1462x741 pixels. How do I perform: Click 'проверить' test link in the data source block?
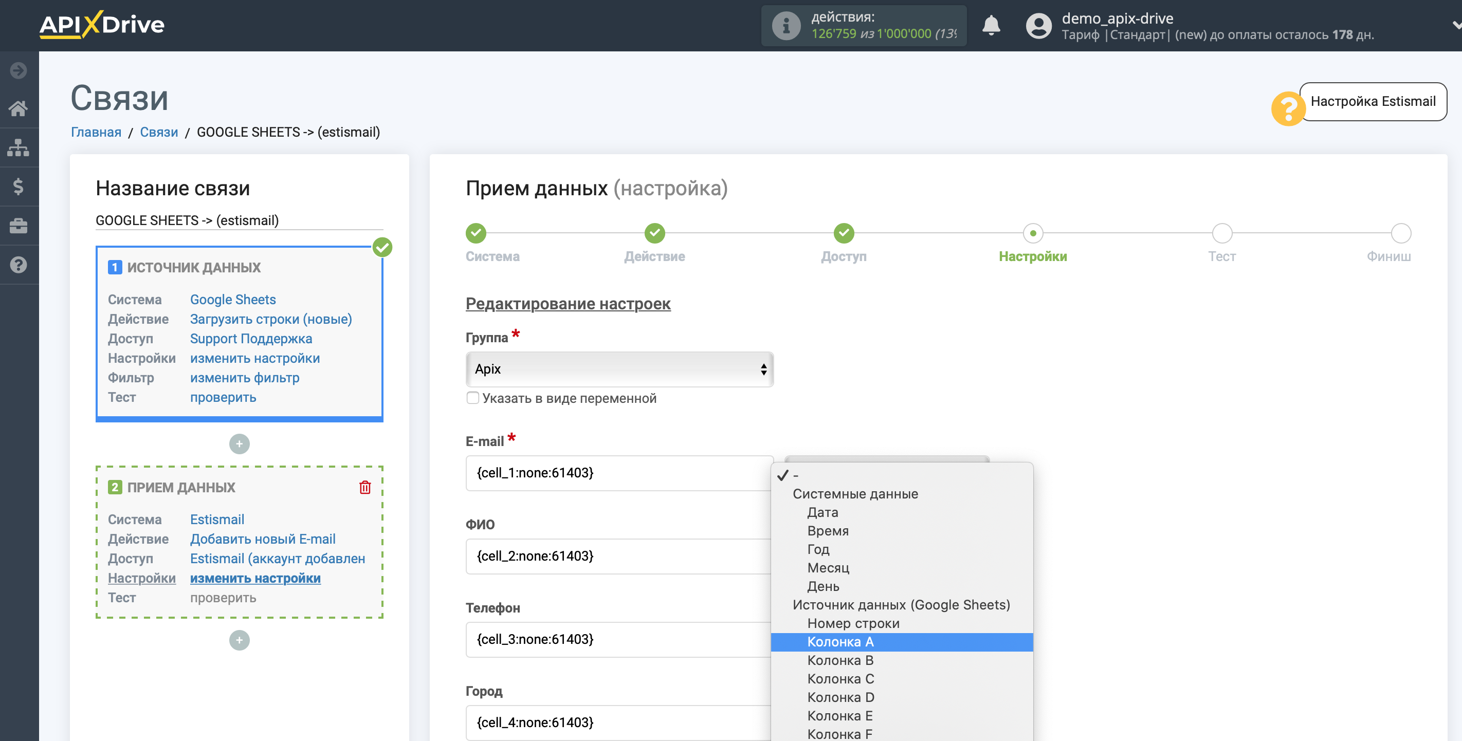point(223,397)
